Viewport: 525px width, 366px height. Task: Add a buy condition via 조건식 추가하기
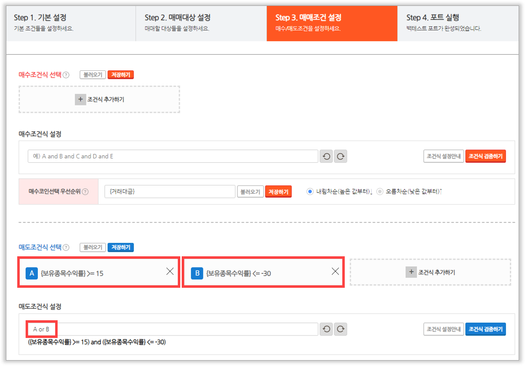point(99,99)
